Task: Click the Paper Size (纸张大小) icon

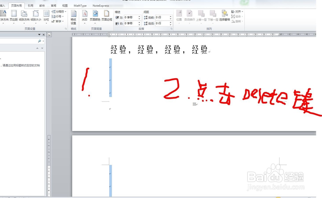Action: tap(36, 17)
